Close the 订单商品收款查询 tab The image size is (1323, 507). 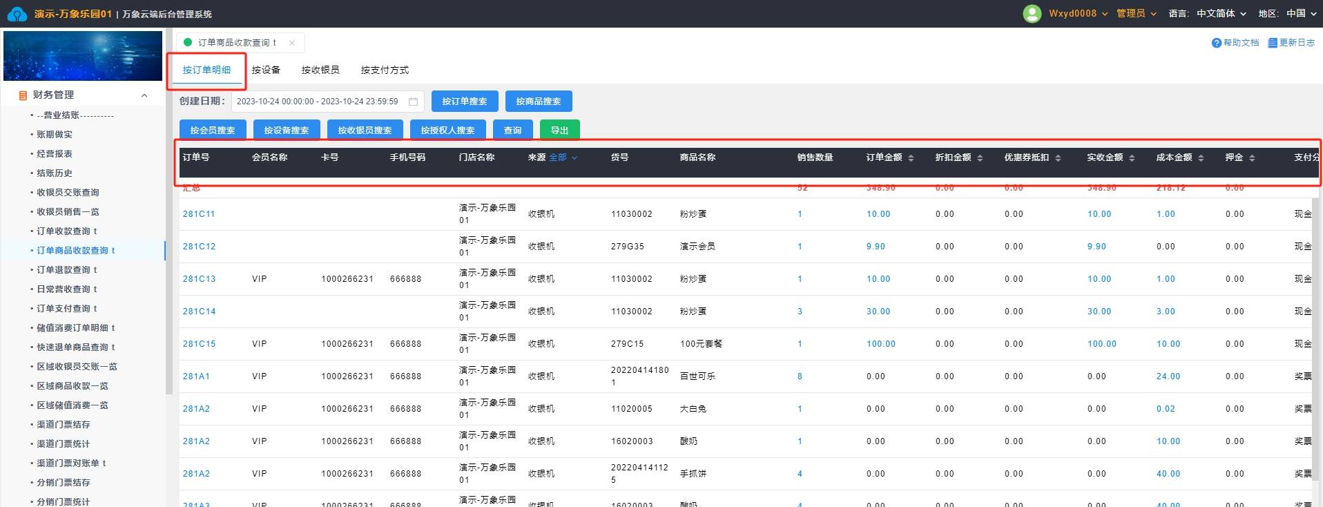(292, 43)
